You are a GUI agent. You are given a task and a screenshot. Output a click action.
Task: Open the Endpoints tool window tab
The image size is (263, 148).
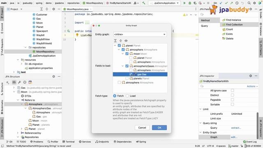102,141
